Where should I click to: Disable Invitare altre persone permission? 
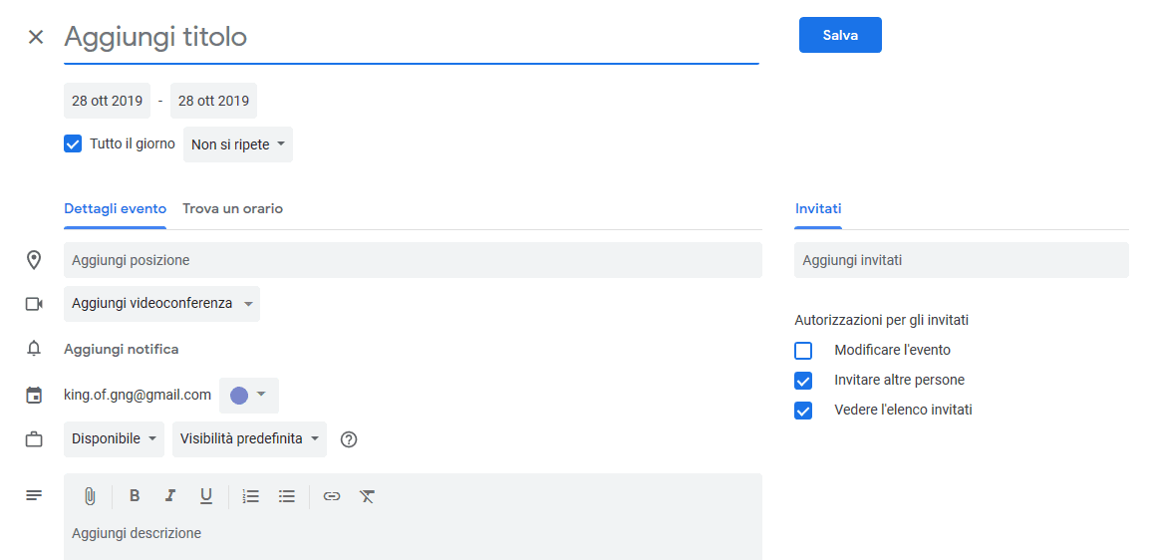click(803, 381)
